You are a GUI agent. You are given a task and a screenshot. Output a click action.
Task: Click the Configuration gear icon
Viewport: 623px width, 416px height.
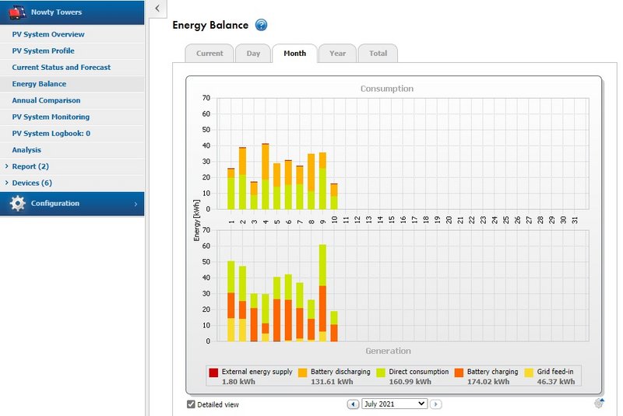17,203
